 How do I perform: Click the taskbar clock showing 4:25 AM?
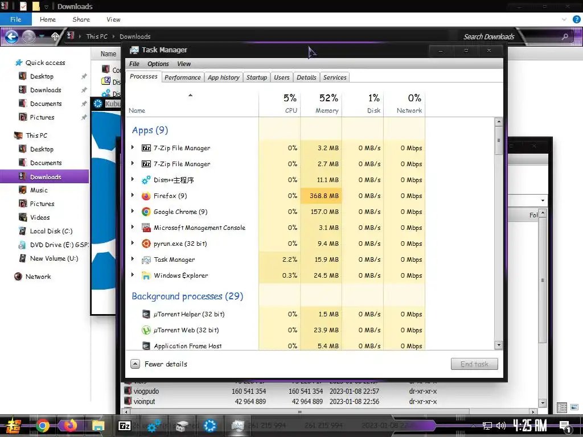pyautogui.click(x=529, y=426)
